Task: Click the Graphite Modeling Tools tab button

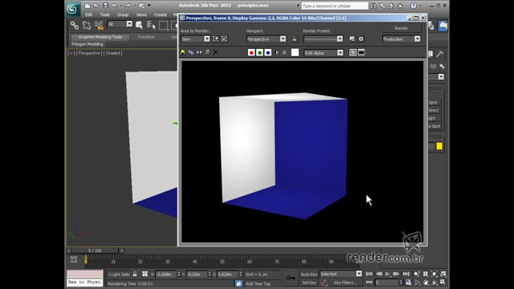Action: [100, 37]
